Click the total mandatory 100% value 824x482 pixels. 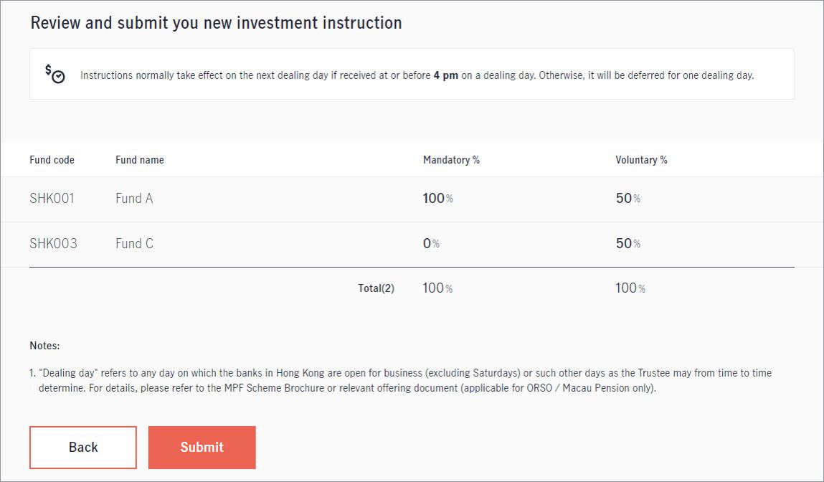(437, 288)
